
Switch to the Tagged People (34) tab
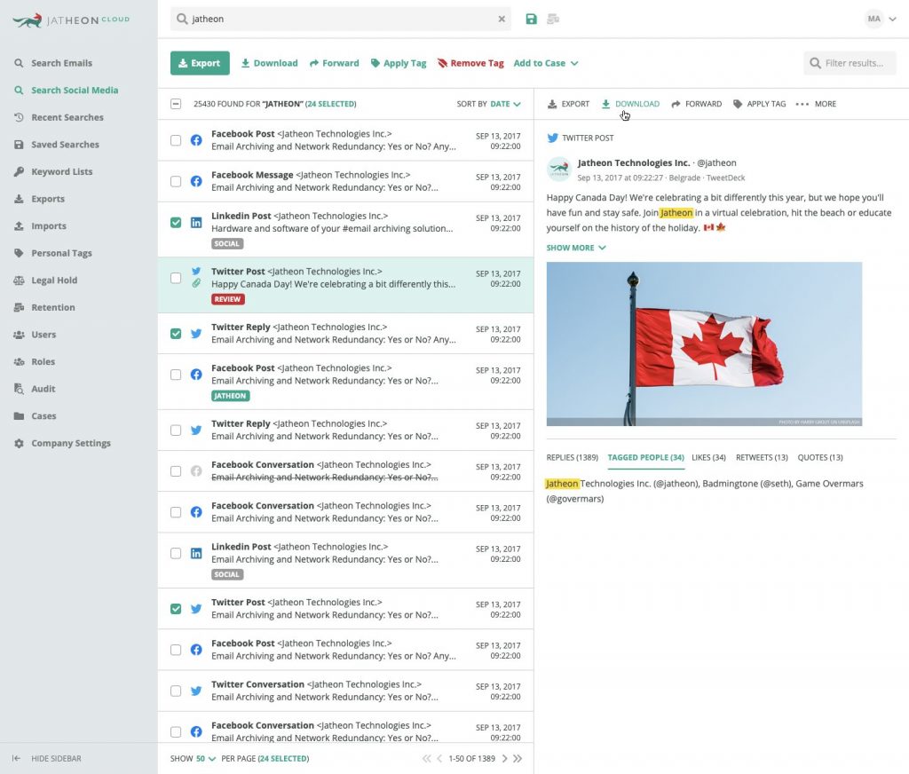(646, 457)
